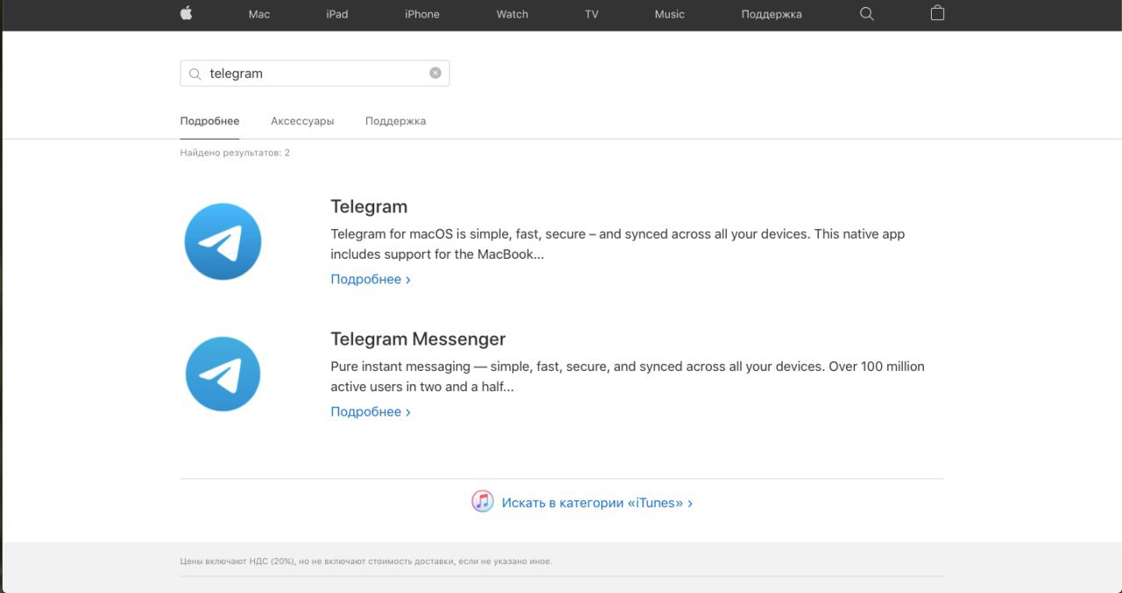Open the shopping bag icon
Image resolution: width=1122 pixels, height=593 pixels.
pos(937,13)
